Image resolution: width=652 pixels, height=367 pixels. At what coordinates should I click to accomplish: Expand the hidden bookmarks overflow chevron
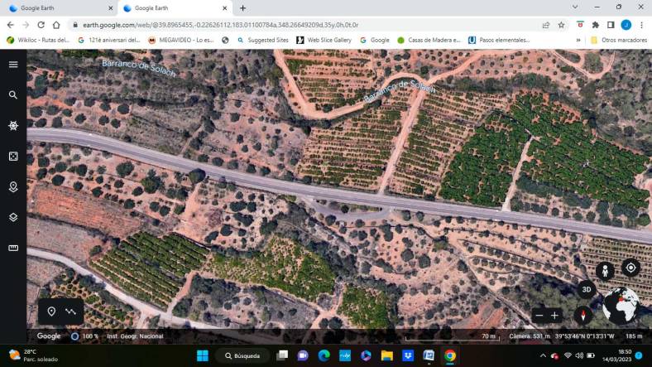[578, 40]
